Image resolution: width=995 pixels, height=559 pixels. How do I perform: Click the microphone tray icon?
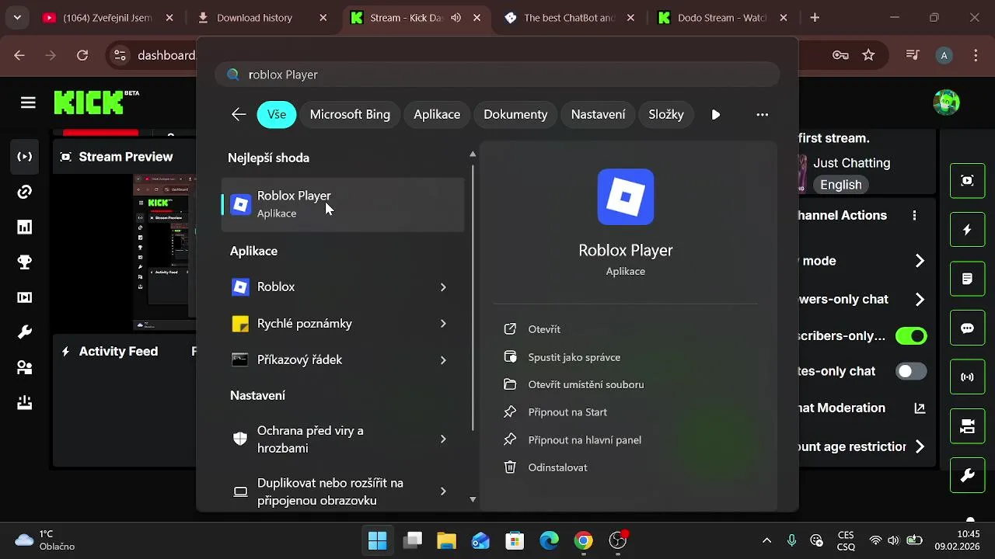[791, 540]
